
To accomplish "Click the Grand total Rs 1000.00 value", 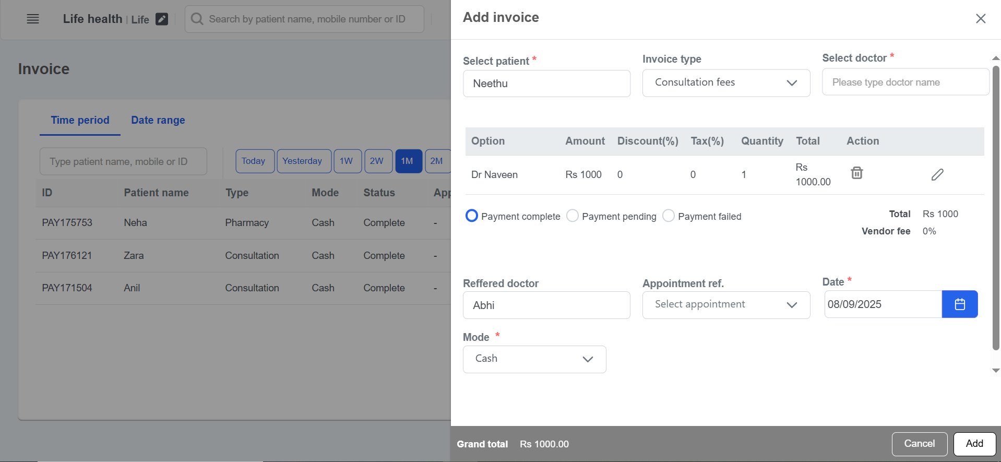I will pos(544,444).
